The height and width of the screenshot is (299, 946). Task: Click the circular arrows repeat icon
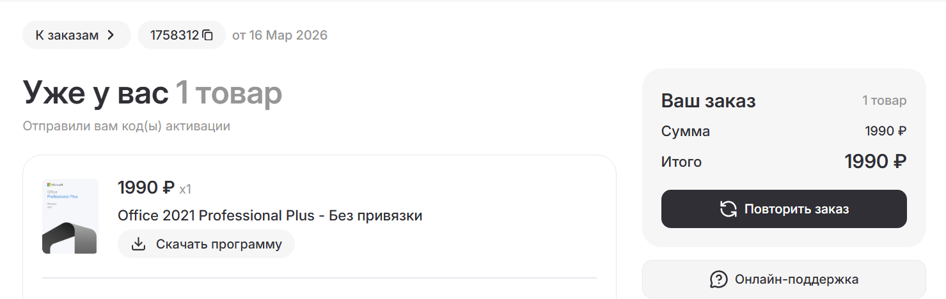click(728, 209)
